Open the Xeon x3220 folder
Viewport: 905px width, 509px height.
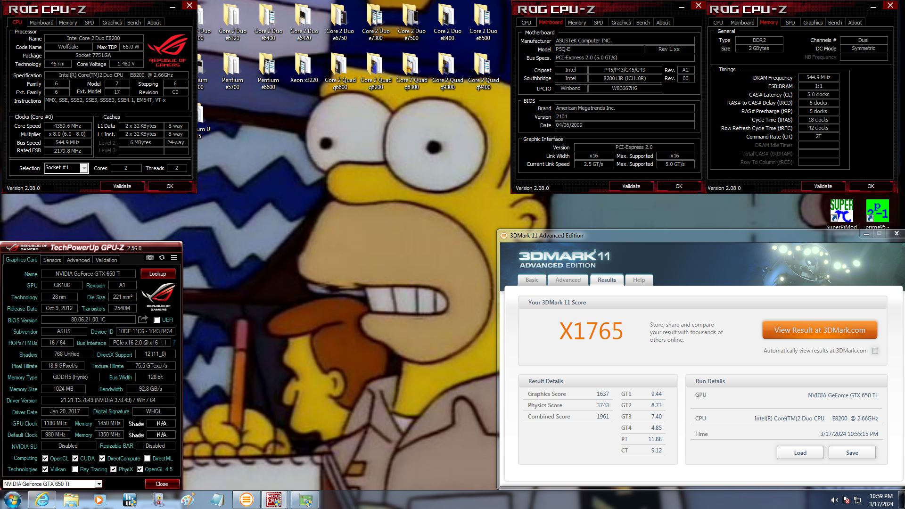(304, 68)
